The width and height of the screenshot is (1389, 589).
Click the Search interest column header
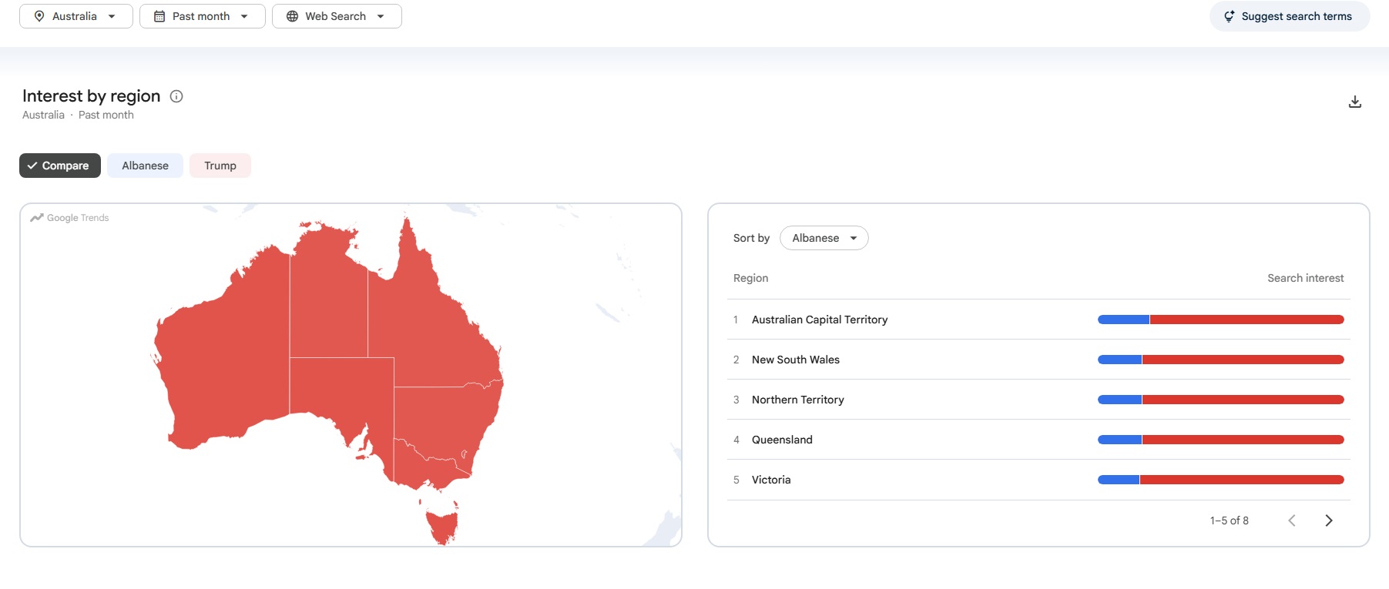(x=1305, y=278)
